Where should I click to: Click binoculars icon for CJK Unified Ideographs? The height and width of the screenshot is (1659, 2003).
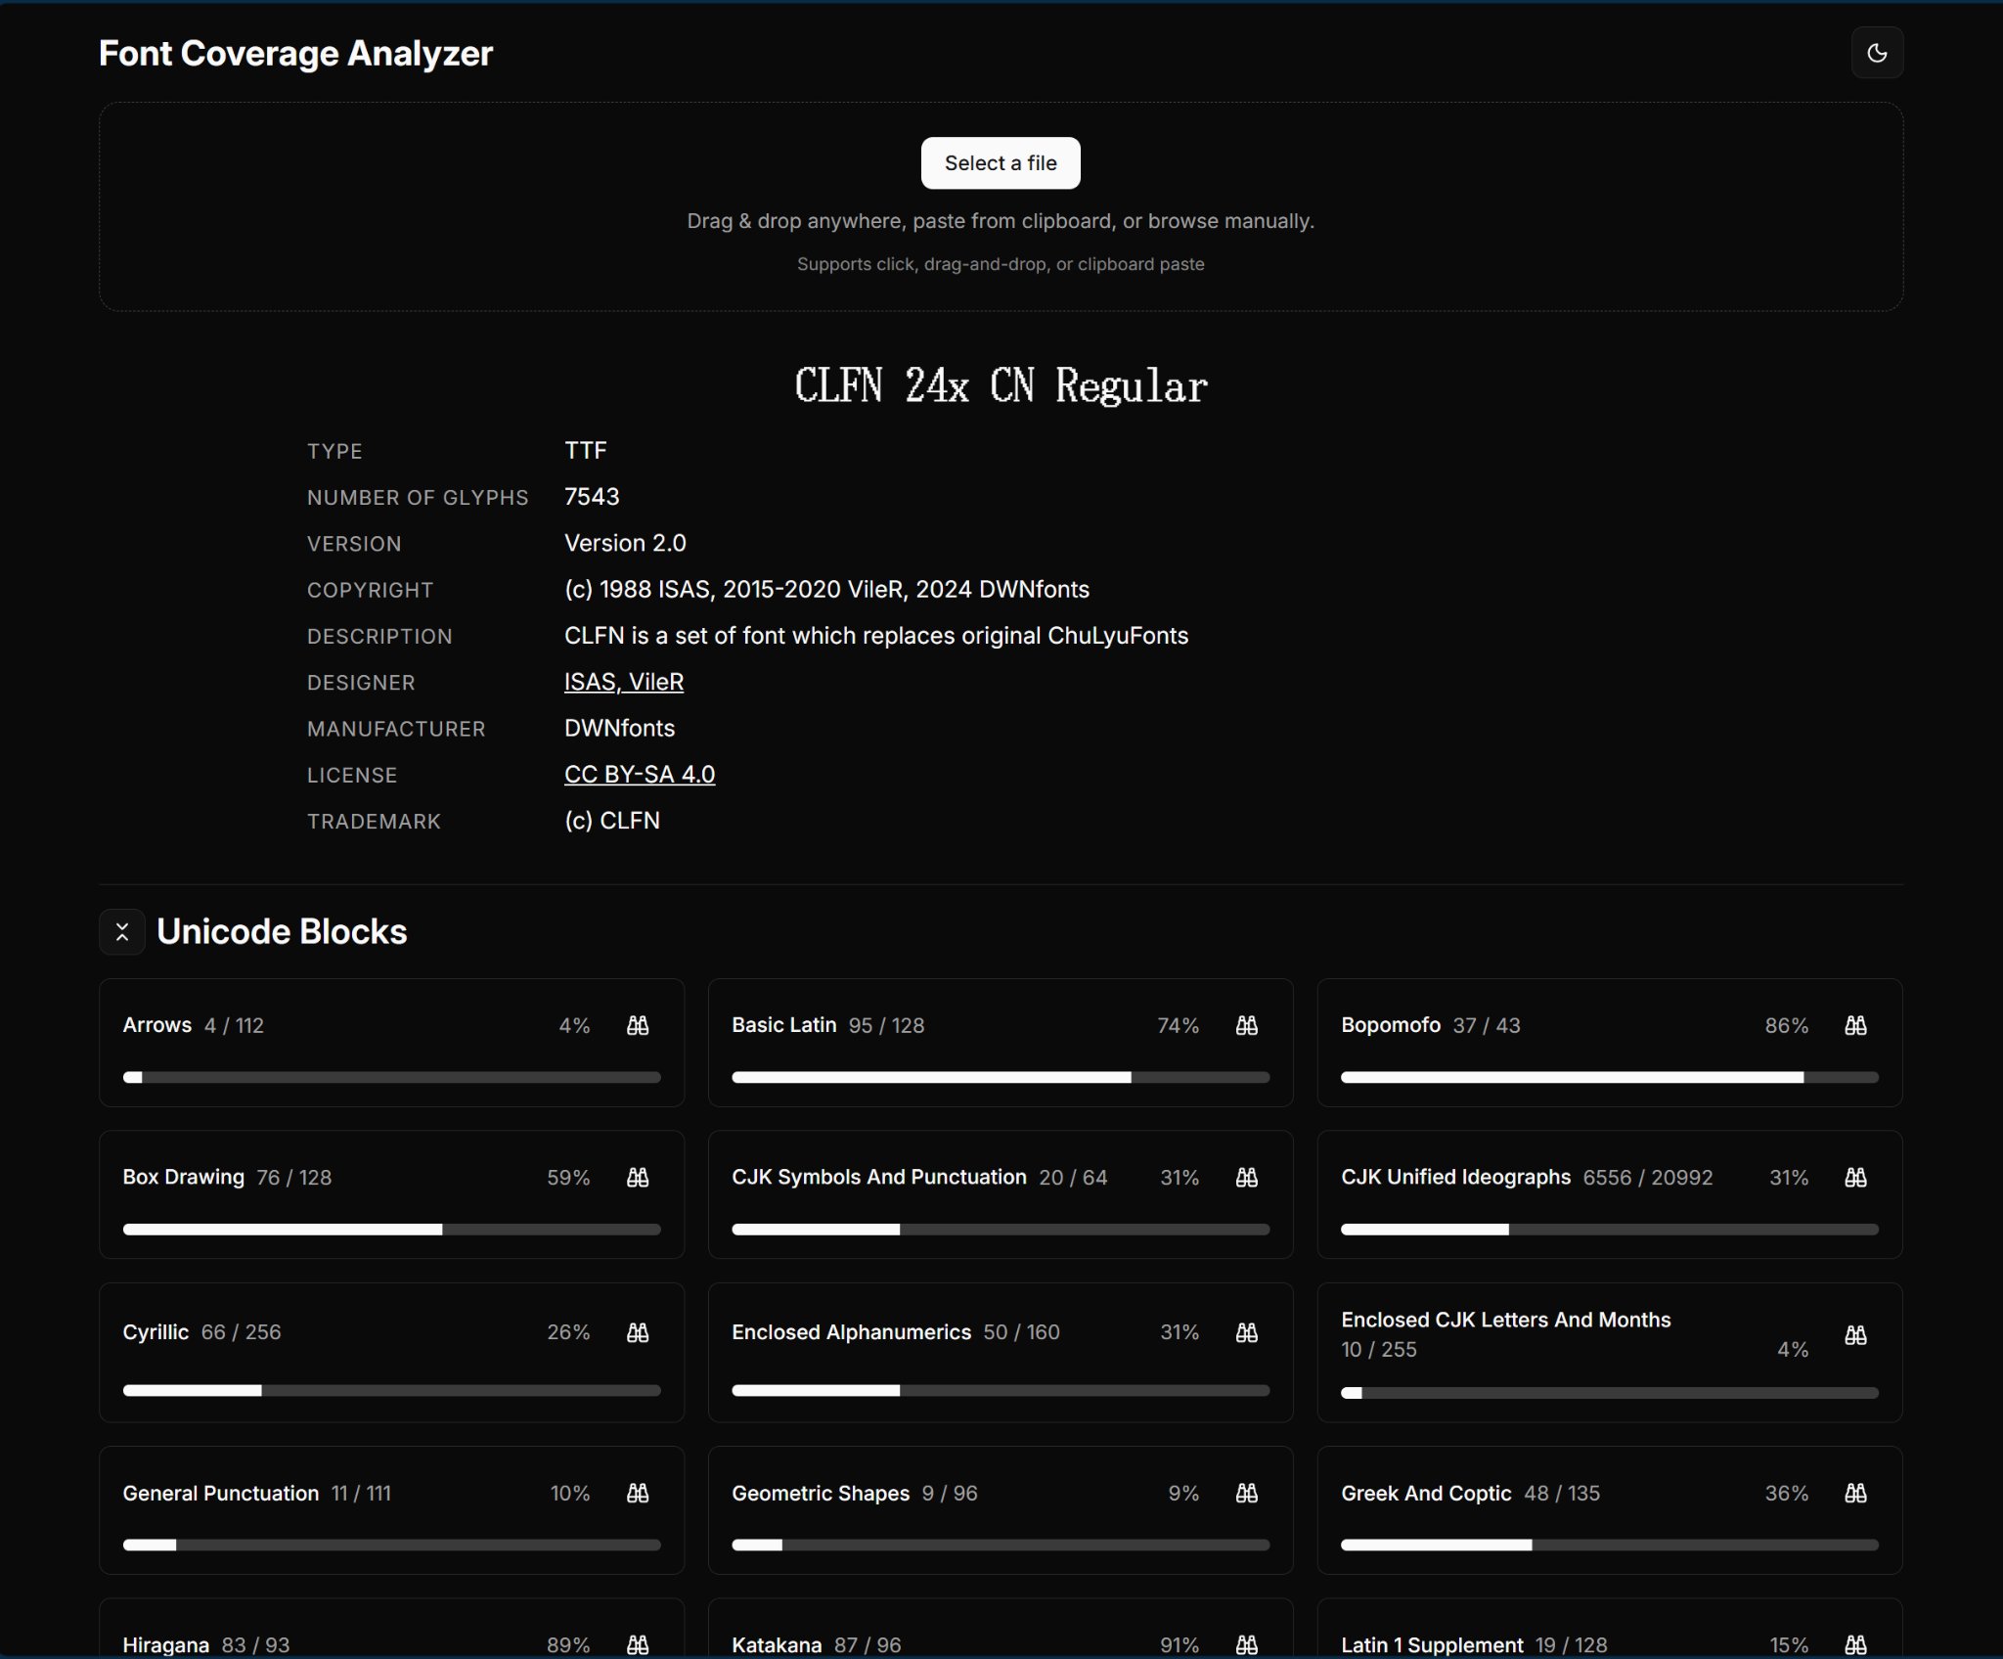click(1855, 1177)
